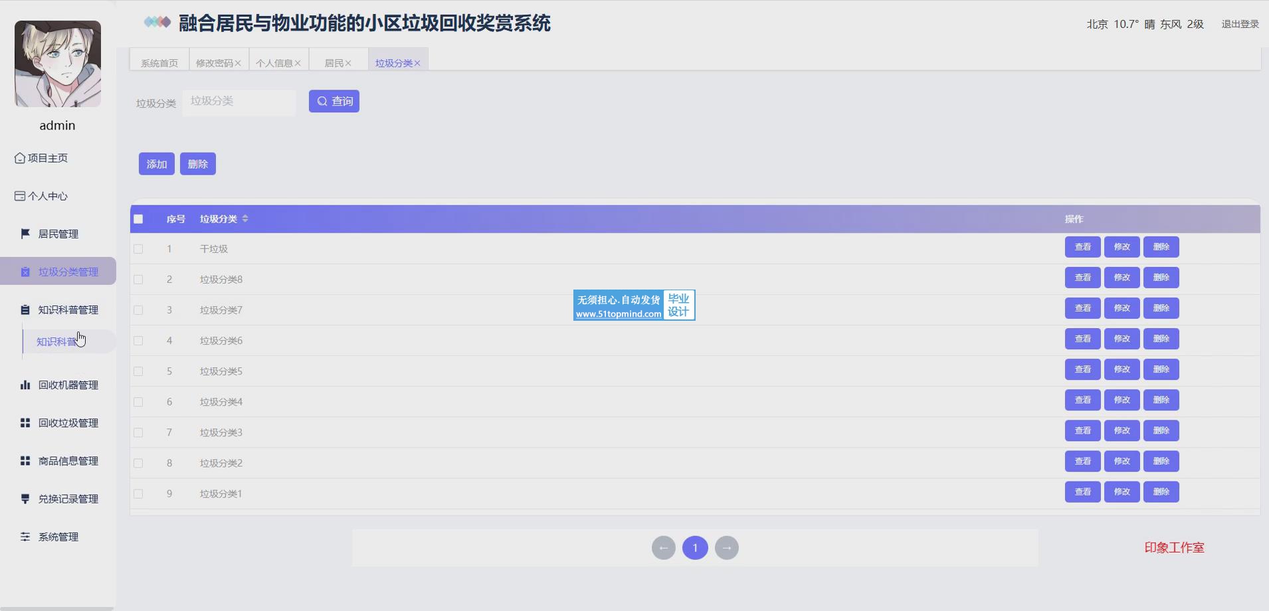1269x611 pixels.
Task: Click the home icon beside 项目主页
Action: [20, 158]
